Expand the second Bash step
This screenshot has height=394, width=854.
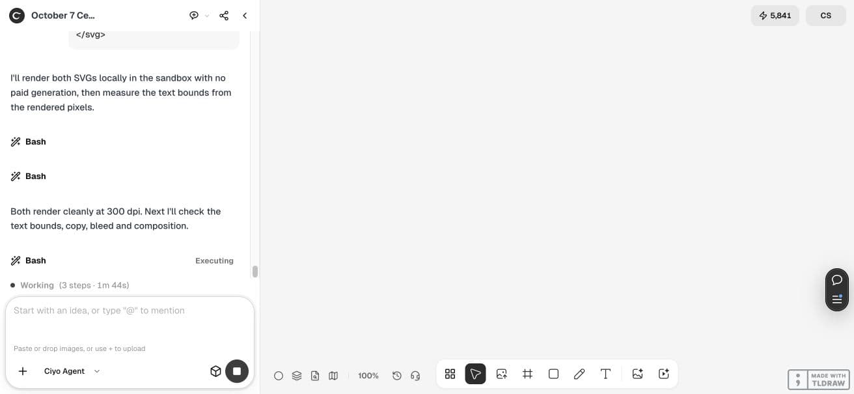pyautogui.click(x=29, y=176)
